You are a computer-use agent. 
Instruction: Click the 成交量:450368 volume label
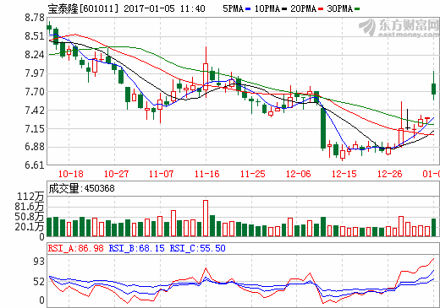pos(81,188)
